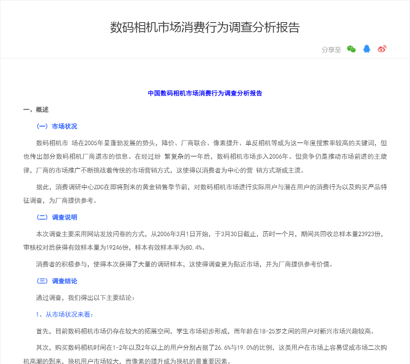Click the text 审核校对后获得有效样本量为19246份

tap(76, 248)
